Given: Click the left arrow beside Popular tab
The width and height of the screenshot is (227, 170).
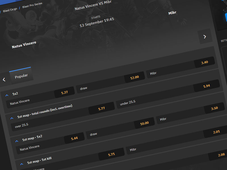Looking at the screenshot, I should (x=4, y=79).
